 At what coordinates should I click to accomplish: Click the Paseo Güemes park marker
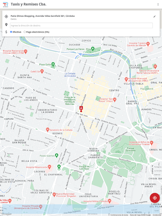pos(57,156)
